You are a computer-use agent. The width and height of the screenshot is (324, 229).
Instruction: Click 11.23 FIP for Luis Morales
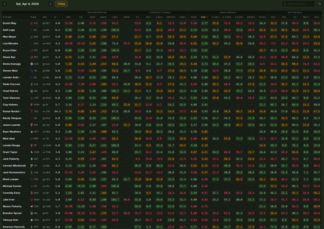[81, 43]
